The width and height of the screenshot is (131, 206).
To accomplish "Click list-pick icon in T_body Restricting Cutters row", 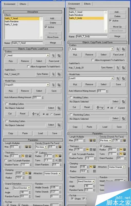I will coord(123,118).
